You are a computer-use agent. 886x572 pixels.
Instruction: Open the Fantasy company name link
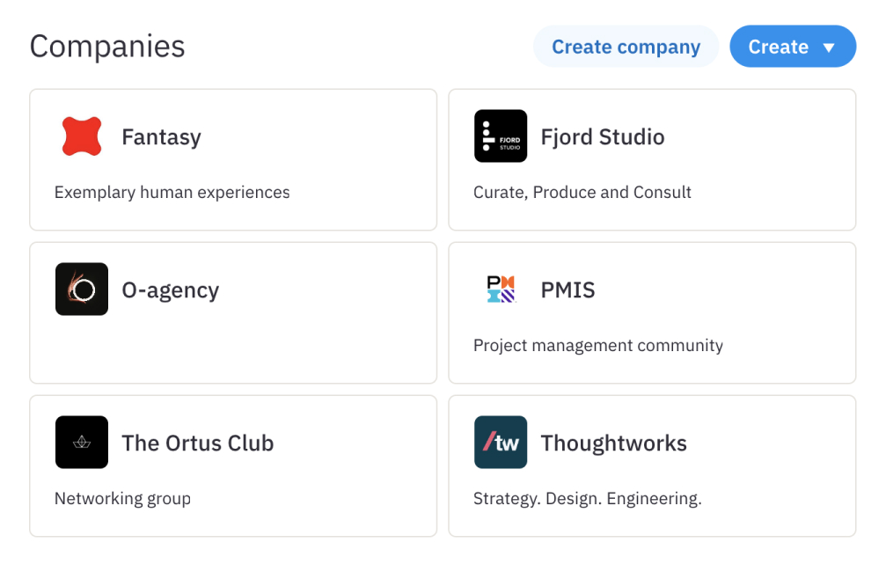(x=162, y=136)
